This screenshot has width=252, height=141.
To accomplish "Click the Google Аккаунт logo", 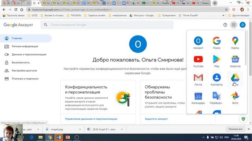I will point(18,25).
